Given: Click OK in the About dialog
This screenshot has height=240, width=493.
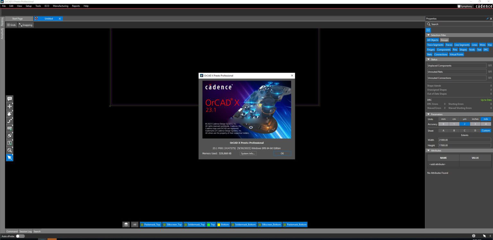Looking at the screenshot, I should [x=282, y=153].
